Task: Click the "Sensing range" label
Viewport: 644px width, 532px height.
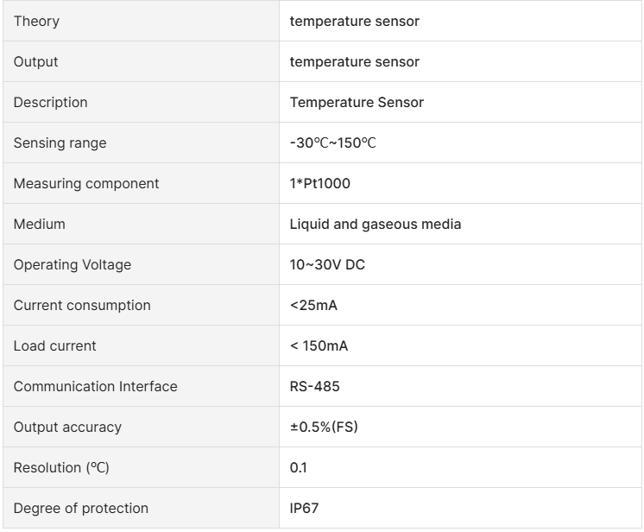Action: click(x=60, y=142)
